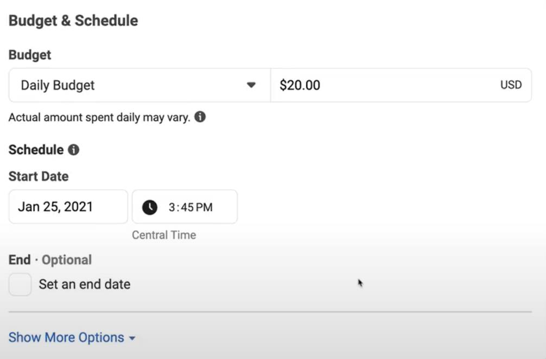Click the chevron beside Show More Options
The image size is (546, 359).
coord(131,338)
